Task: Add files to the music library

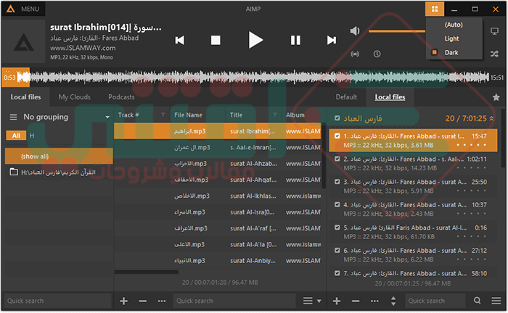Action: pyautogui.click(x=124, y=301)
